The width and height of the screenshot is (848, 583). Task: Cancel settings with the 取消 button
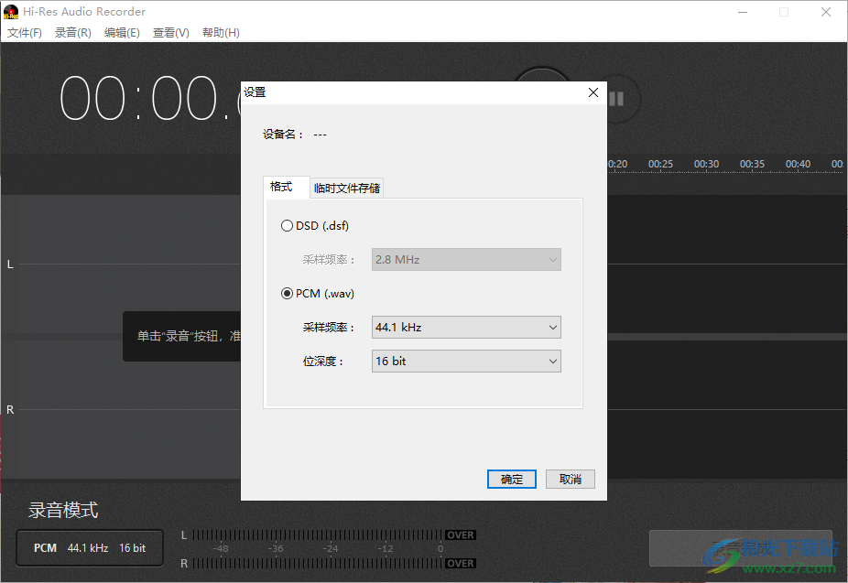pos(570,479)
